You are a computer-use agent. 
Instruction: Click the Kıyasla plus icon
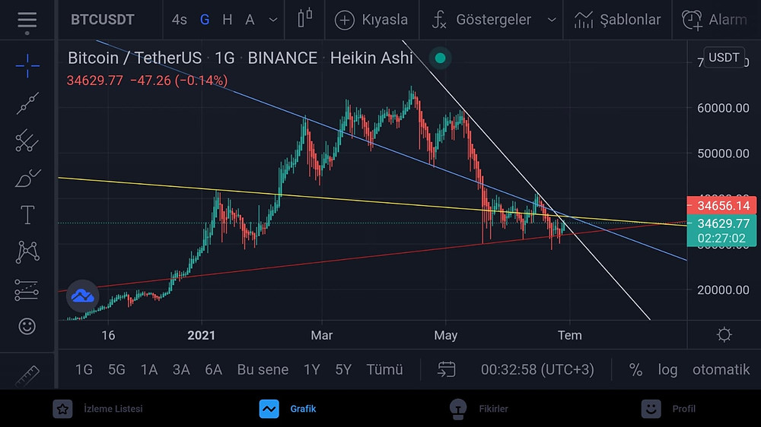point(345,20)
